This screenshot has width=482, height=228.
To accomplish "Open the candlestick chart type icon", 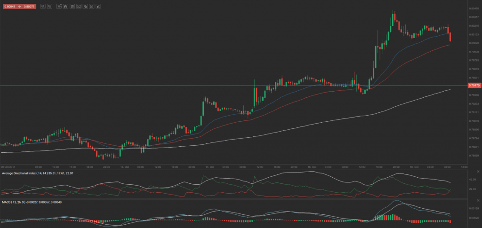I will click(66, 7).
